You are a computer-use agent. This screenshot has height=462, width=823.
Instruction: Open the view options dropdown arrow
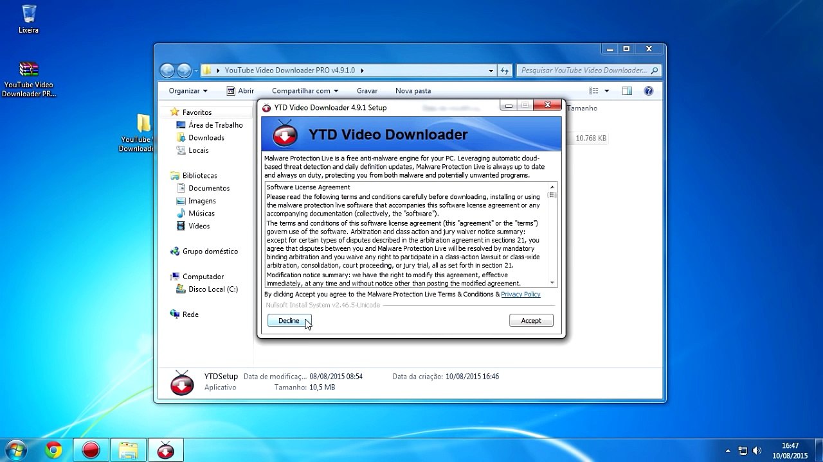click(607, 91)
